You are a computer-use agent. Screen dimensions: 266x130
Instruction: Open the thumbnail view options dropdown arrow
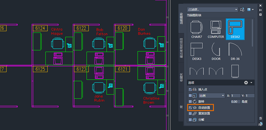253,10
